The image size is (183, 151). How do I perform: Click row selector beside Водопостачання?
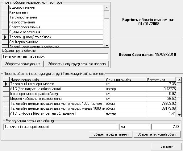(5, 8)
